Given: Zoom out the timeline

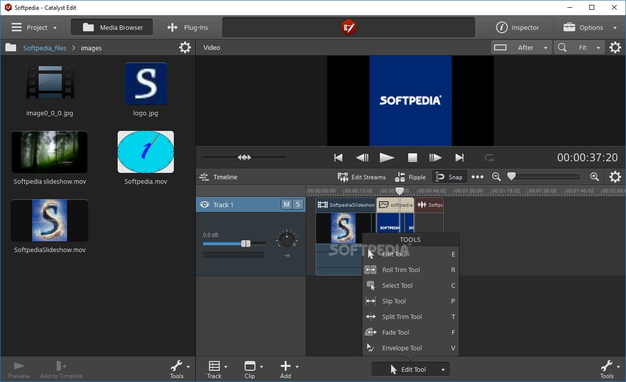Looking at the screenshot, I should coord(496,177).
